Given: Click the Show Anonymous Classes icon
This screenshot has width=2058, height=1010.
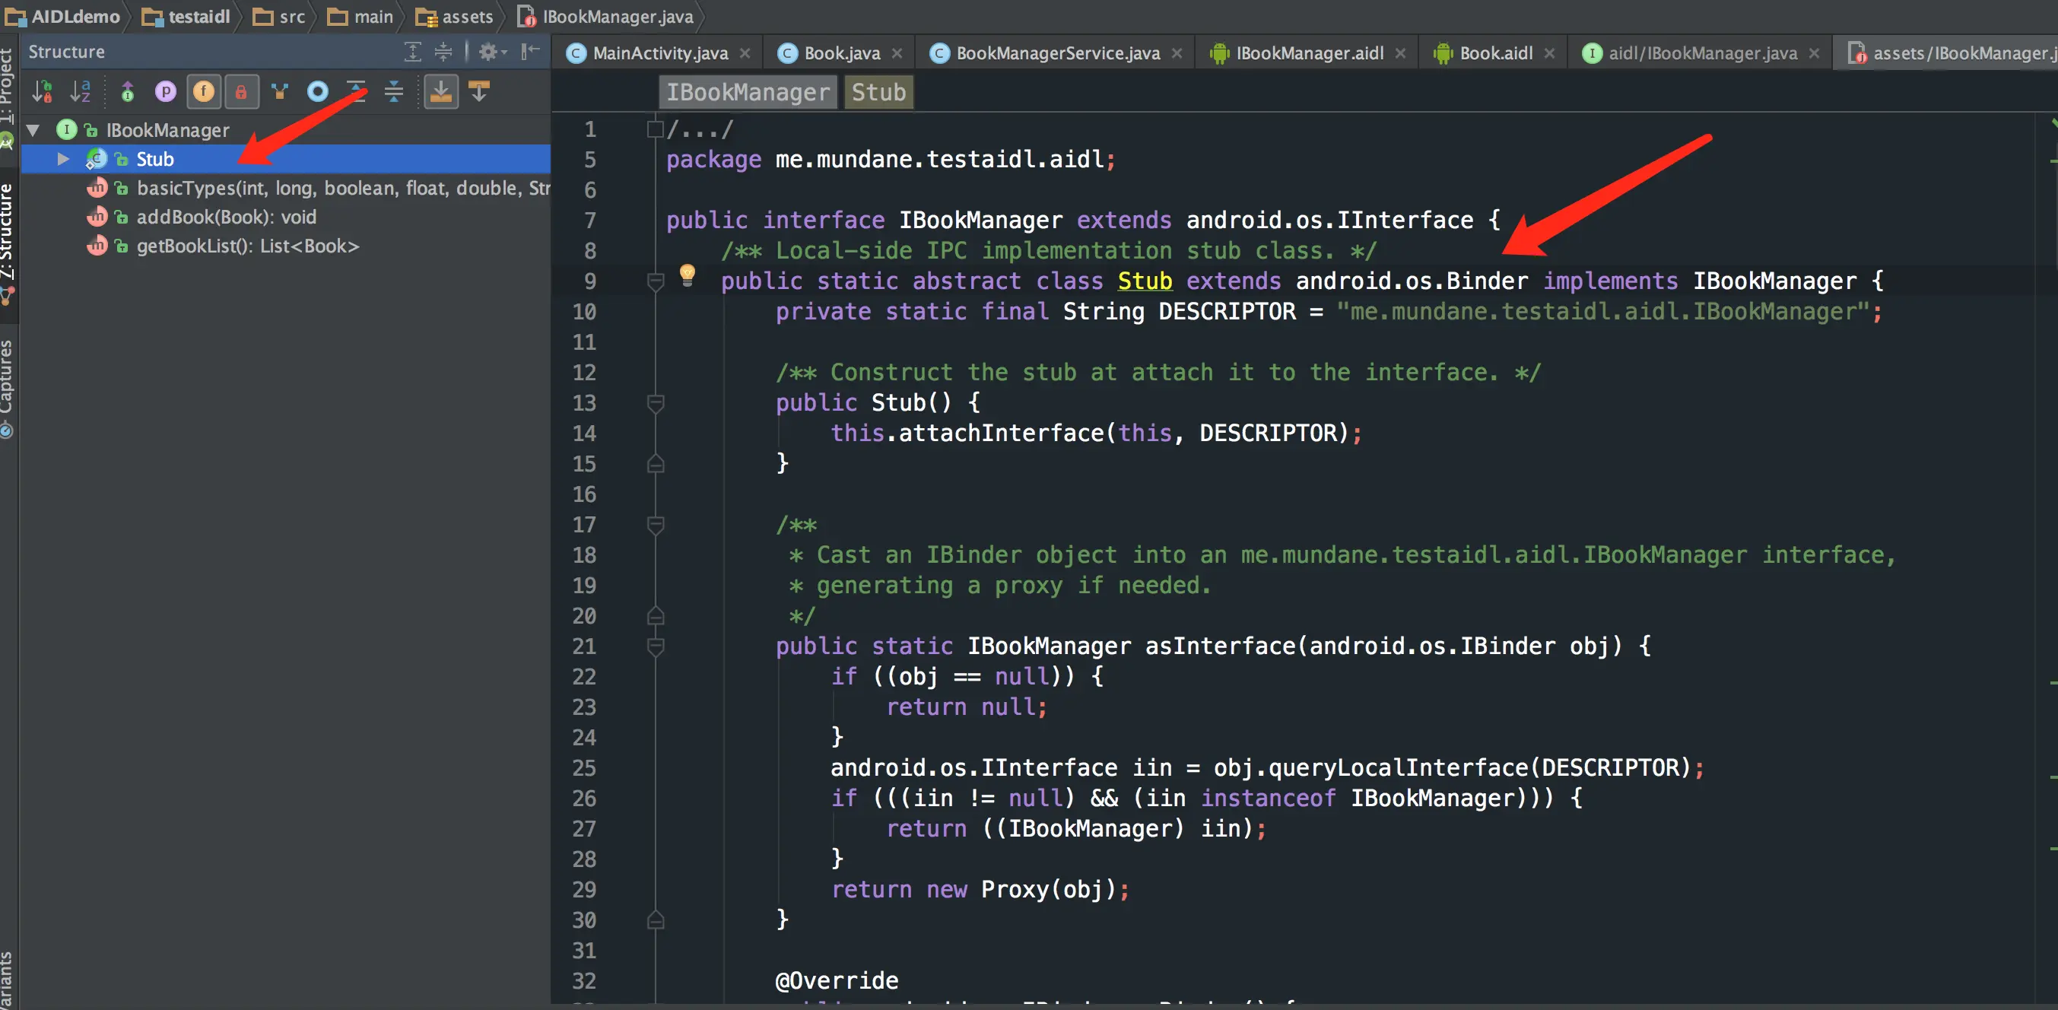Looking at the screenshot, I should [280, 92].
